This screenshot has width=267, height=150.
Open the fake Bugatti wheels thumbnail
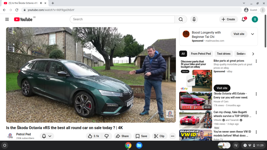(x=195, y=119)
